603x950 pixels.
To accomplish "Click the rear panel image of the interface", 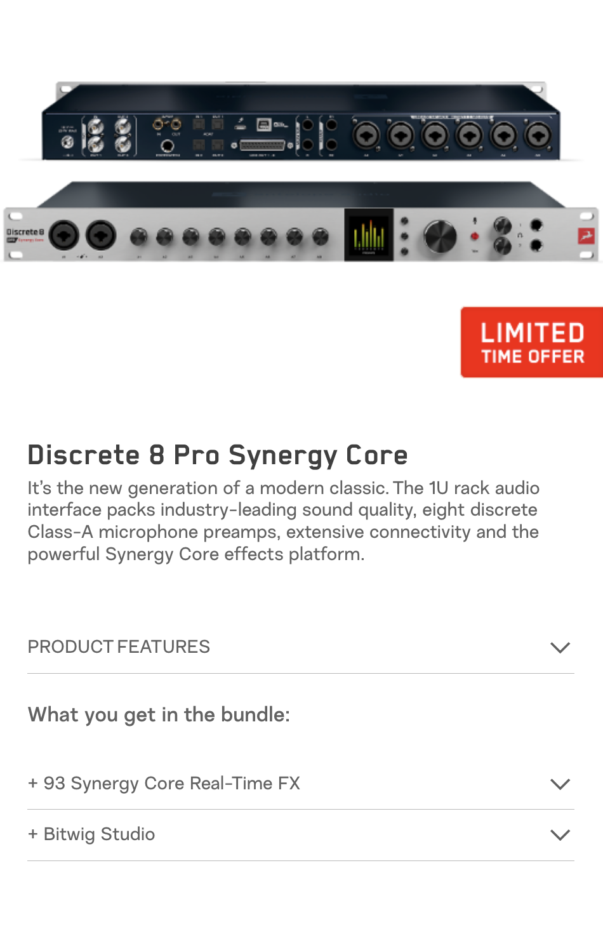I will coord(300,121).
